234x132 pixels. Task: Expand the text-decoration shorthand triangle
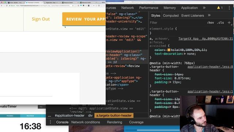(185, 54)
